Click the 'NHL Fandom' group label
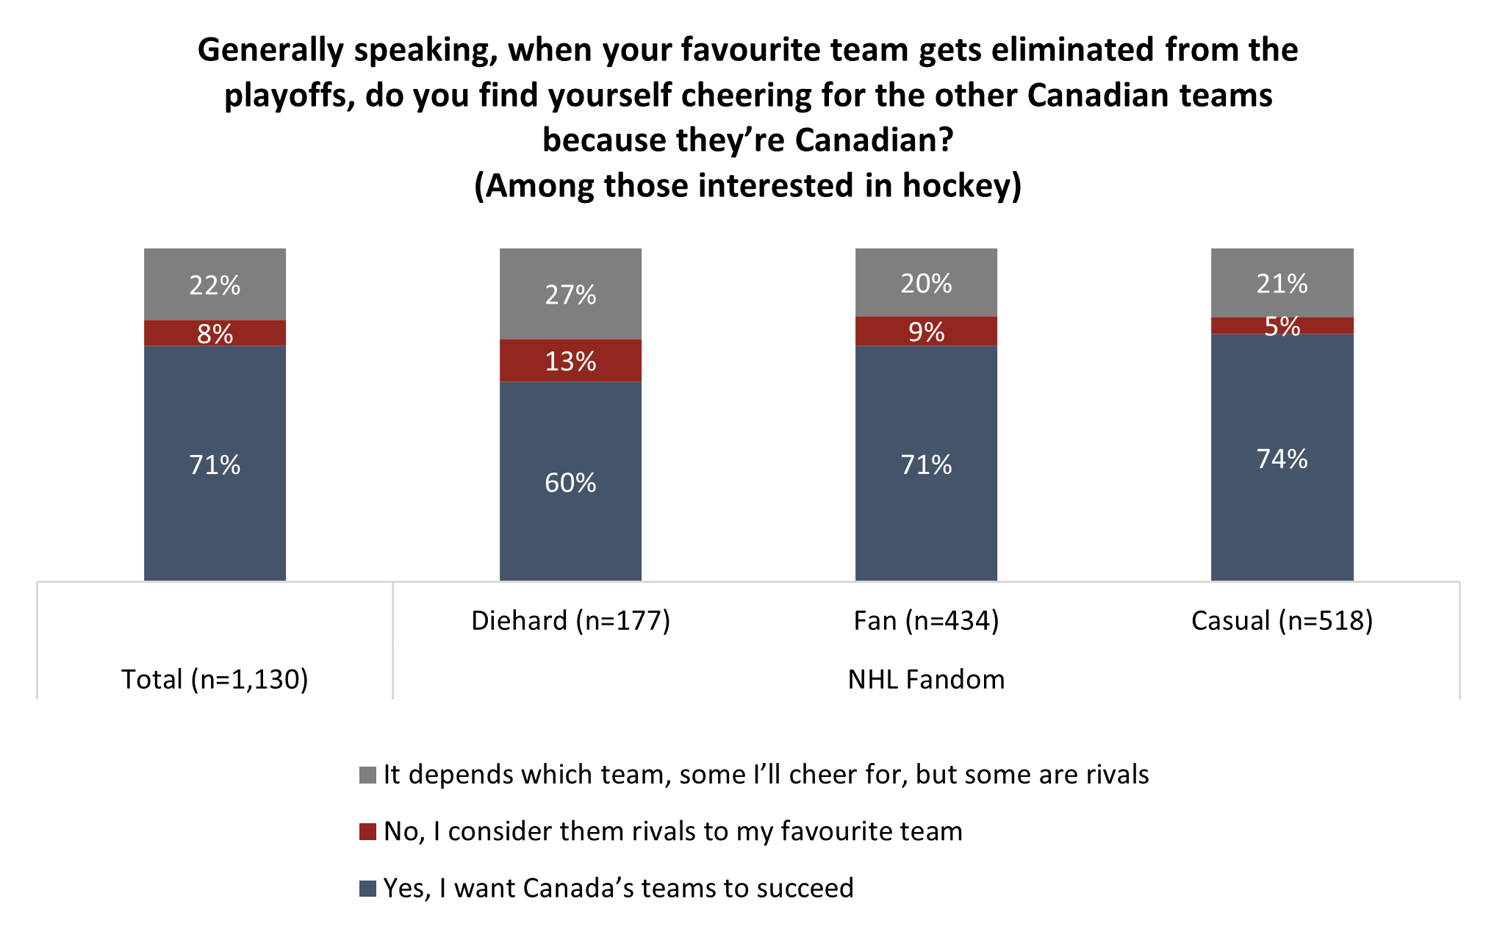This screenshot has width=1497, height=932. [x=926, y=679]
